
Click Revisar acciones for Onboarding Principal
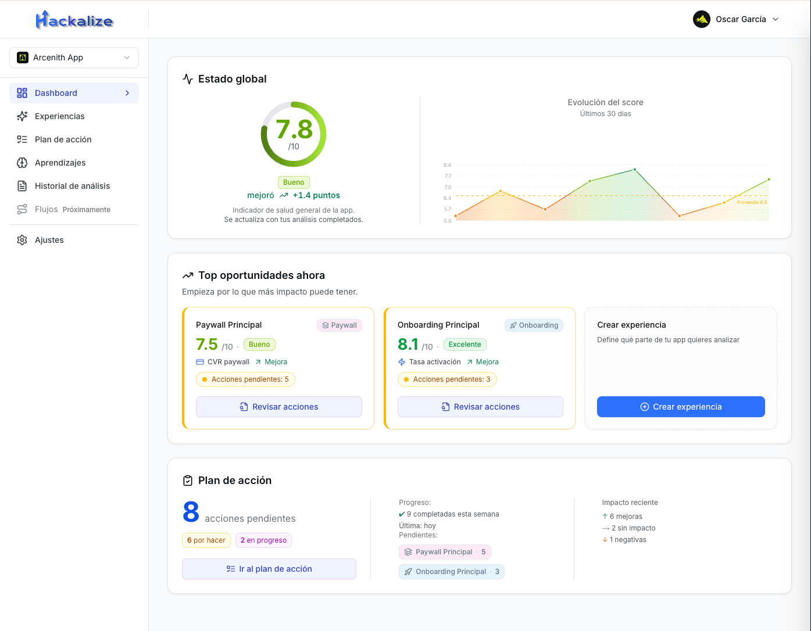pyautogui.click(x=480, y=407)
